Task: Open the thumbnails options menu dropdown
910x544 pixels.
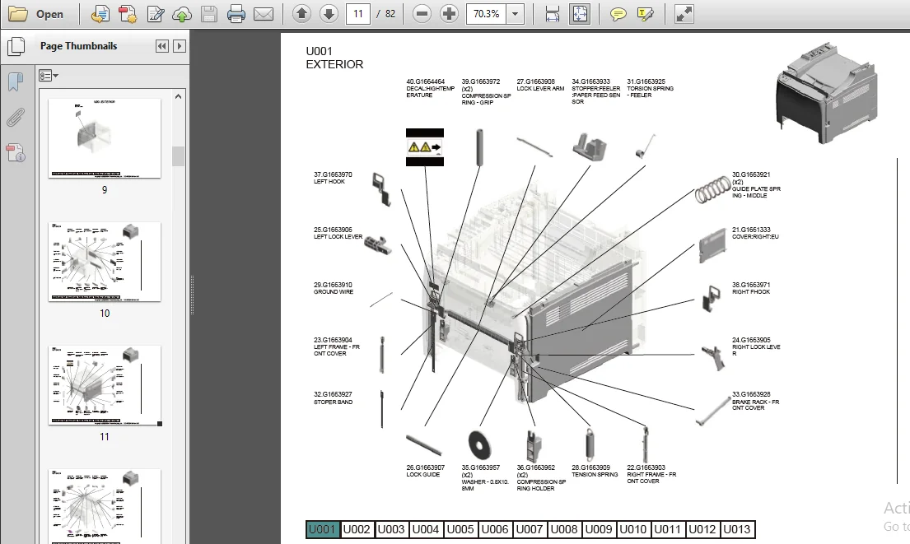Action: click(x=48, y=76)
